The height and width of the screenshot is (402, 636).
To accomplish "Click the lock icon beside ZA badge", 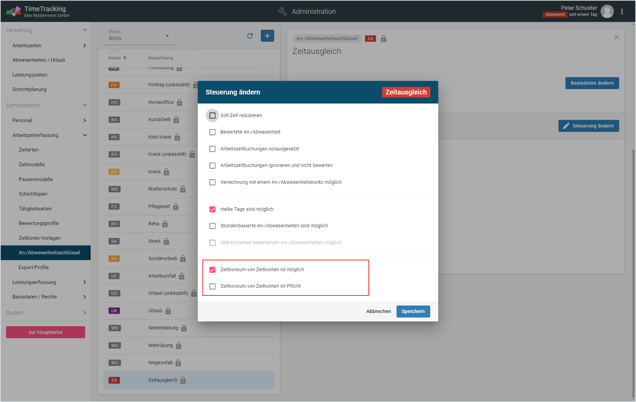I will [383, 39].
